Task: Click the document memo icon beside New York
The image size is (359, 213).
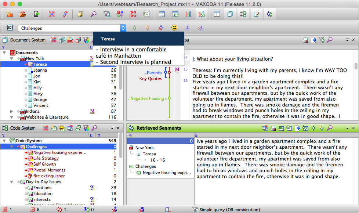Action: pyautogui.click(x=91, y=58)
